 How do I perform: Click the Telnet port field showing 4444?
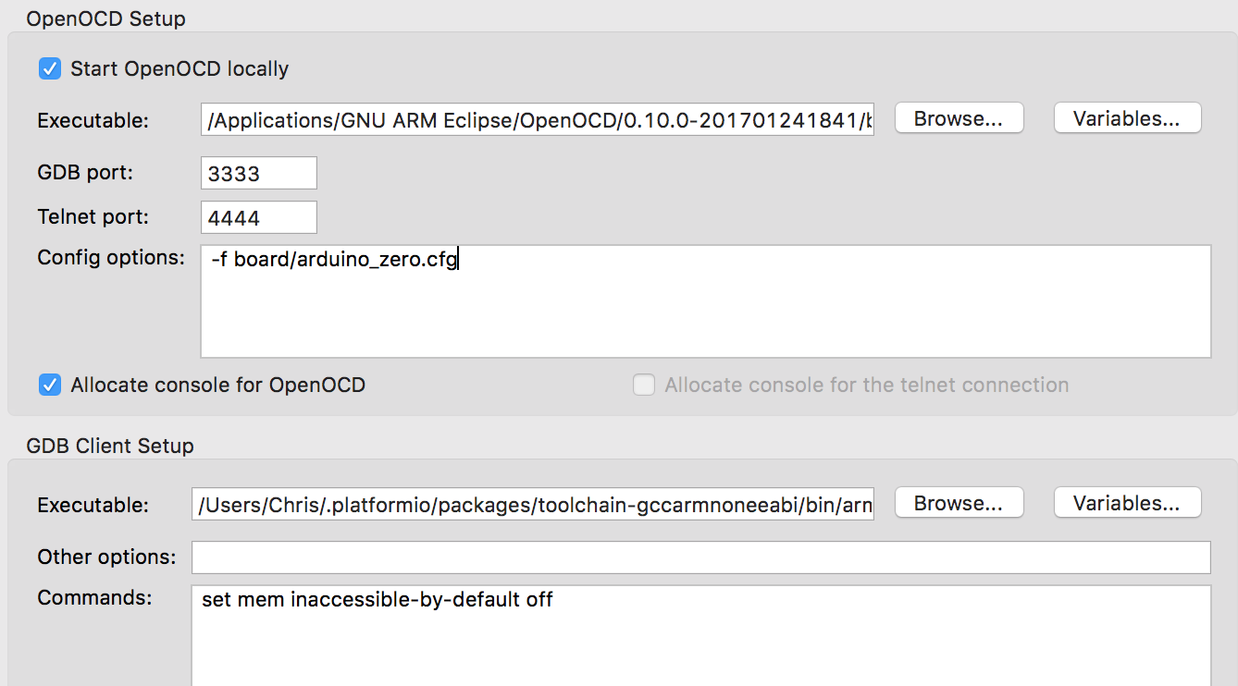point(258,217)
